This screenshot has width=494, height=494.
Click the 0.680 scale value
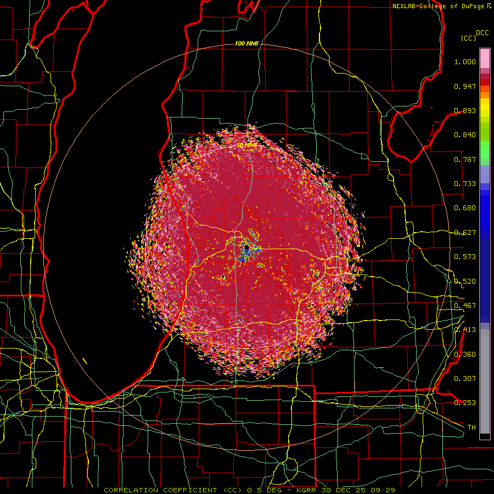(x=465, y=208)
